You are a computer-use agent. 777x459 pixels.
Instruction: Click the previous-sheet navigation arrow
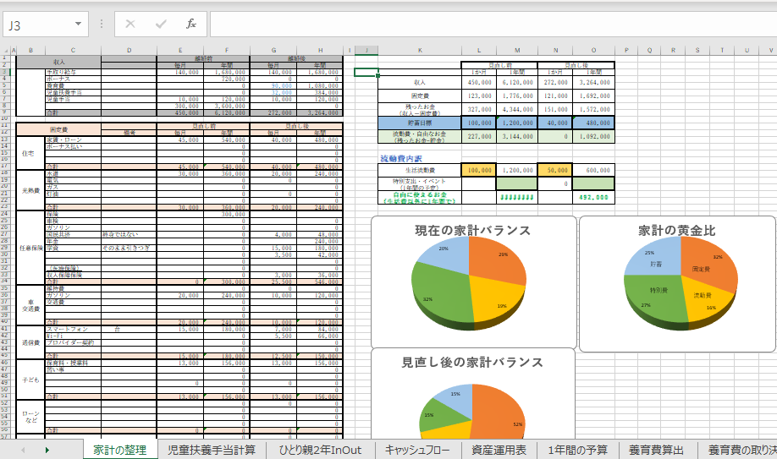[x=23, y=450]
